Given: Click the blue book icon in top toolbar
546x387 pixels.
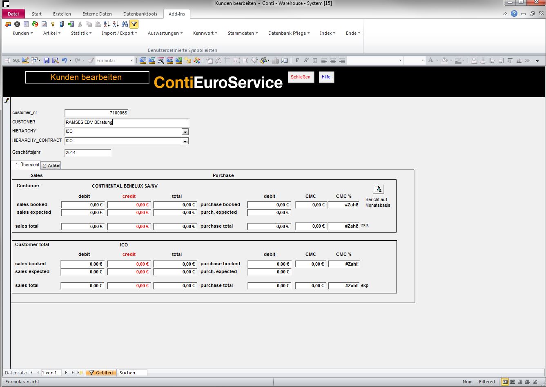Looking at the screenshot, I should [x=62, y=24].
